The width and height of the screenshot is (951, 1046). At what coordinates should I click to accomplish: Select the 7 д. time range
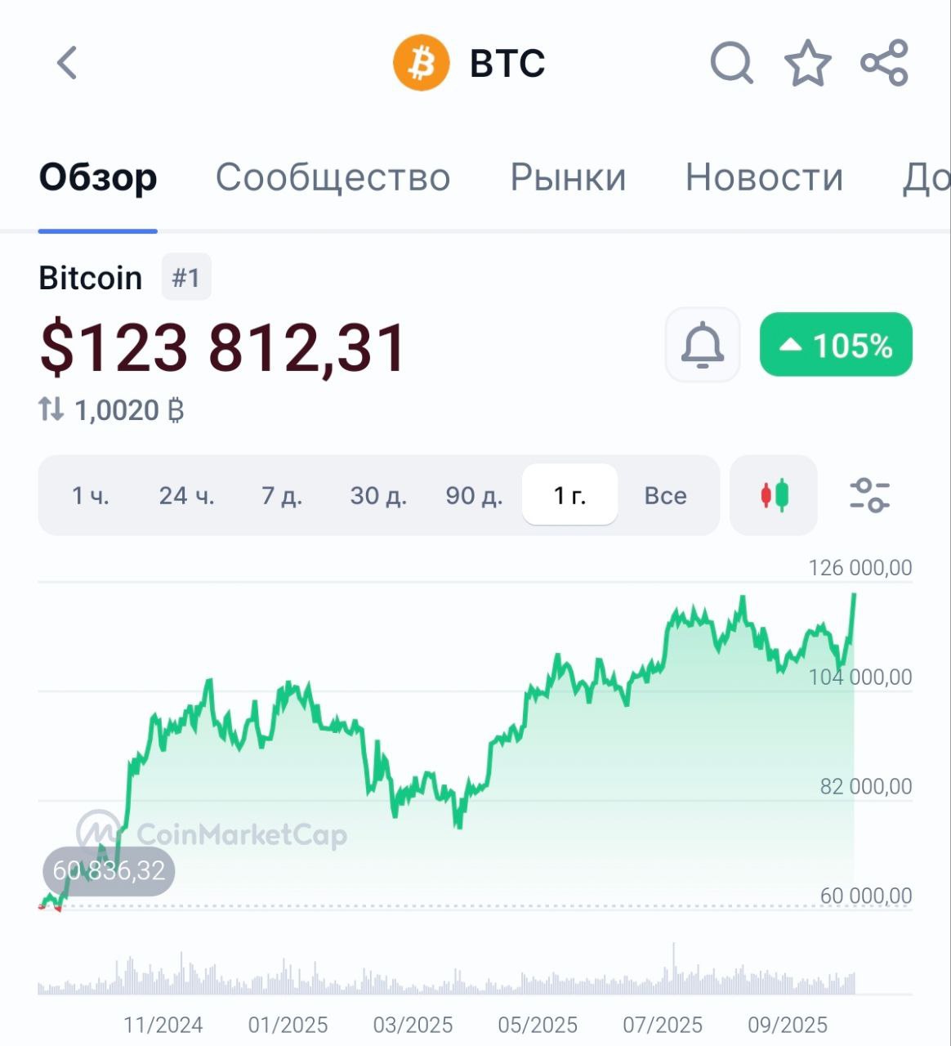(282, 495)
